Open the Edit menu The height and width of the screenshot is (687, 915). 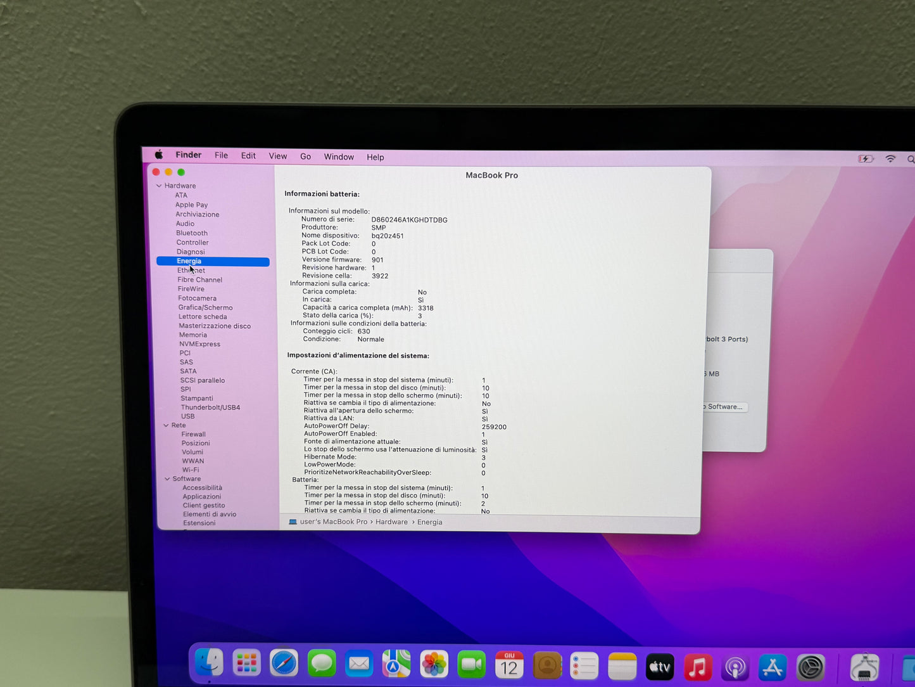[248, 155]
